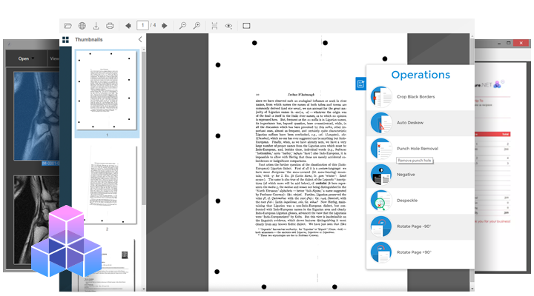Zoom out with the magnifier minus icon
534x296 pixels.
(183, 26)
